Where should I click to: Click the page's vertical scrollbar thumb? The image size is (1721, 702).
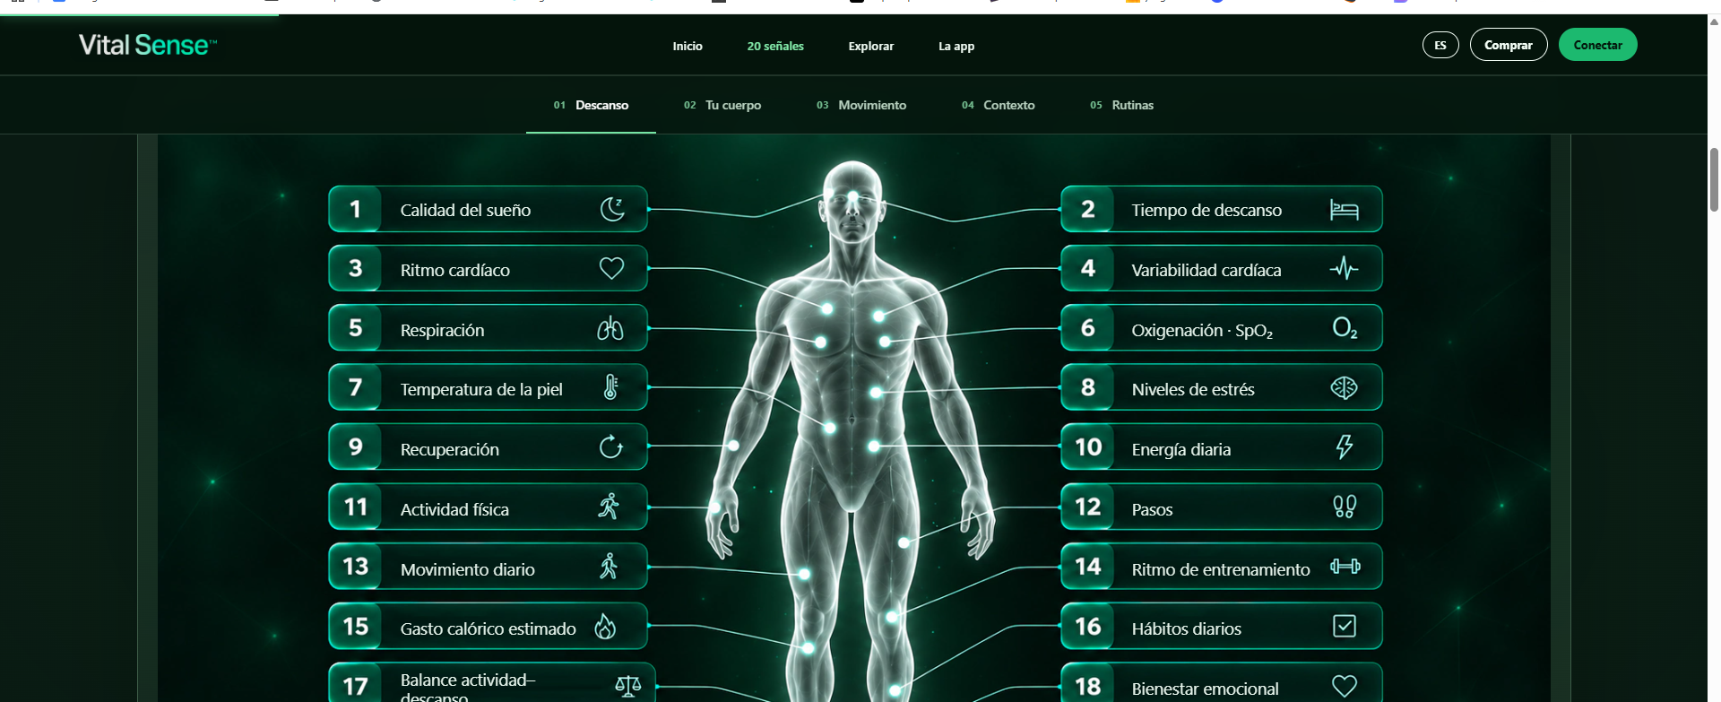point(1714,179)
